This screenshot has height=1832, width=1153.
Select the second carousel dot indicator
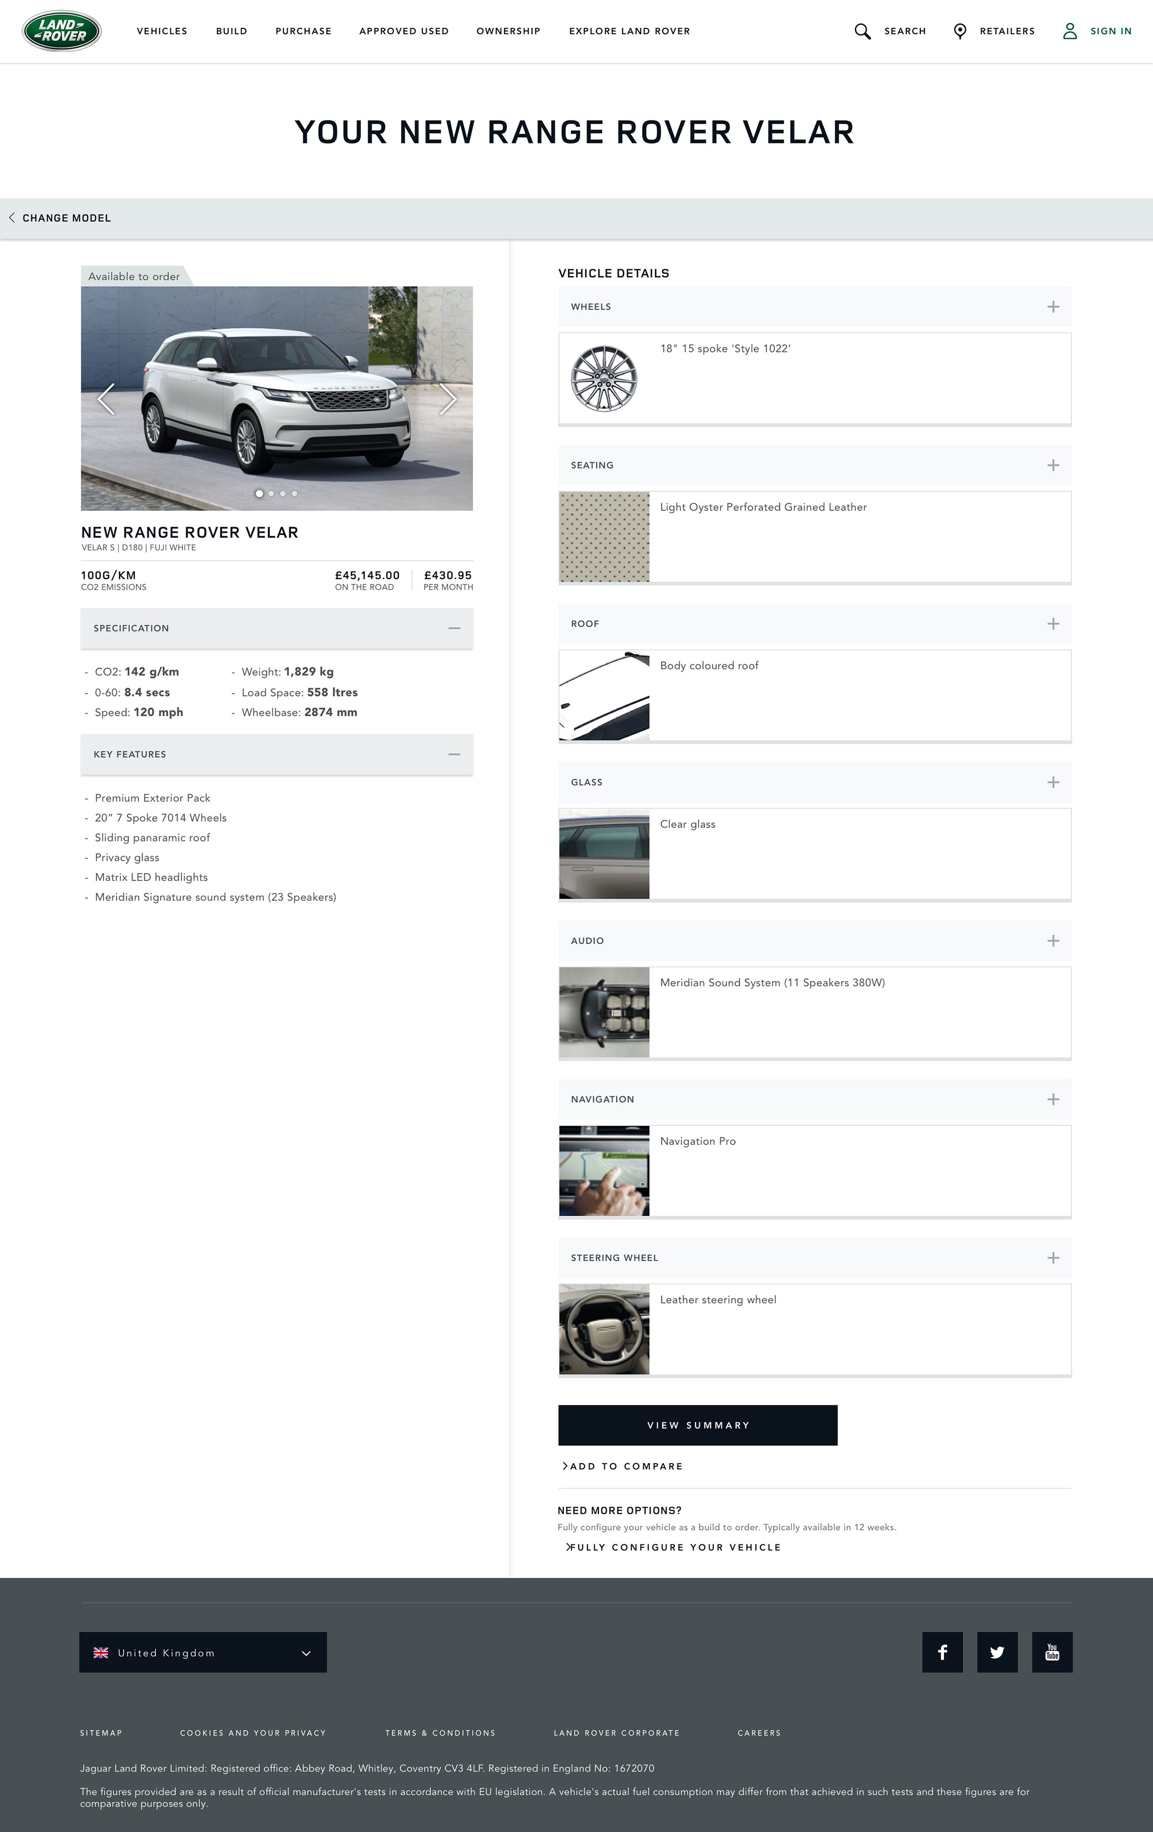271,494
